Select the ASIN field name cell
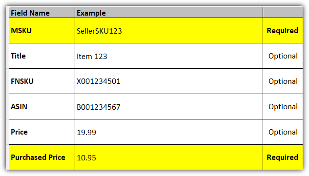The height and width of the screenshot is (176, 309). click(x=42, y=106)
